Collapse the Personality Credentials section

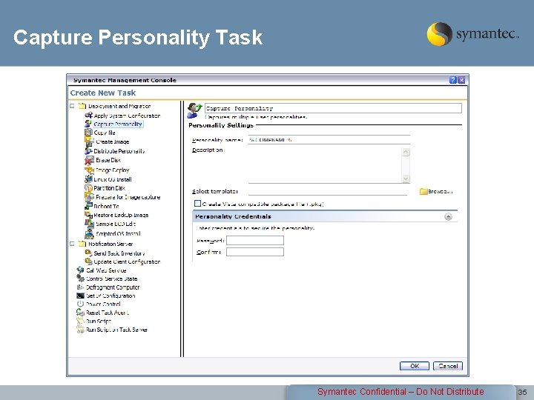[448, 216]
